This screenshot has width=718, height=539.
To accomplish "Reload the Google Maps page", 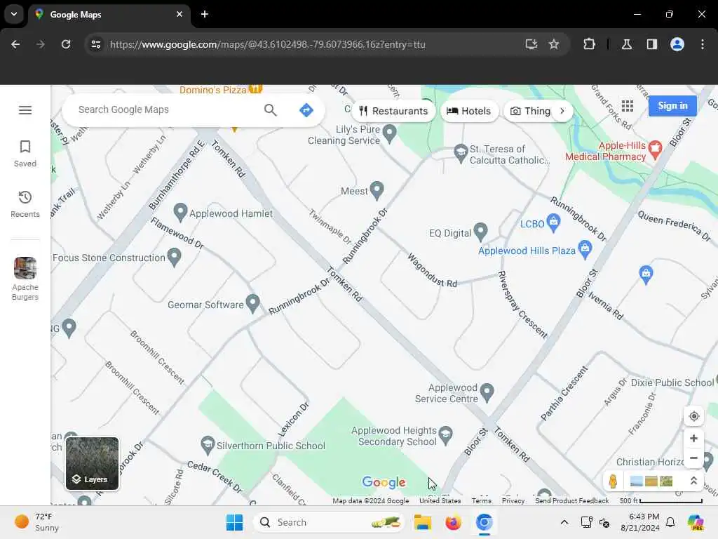I will click(66, 44).
